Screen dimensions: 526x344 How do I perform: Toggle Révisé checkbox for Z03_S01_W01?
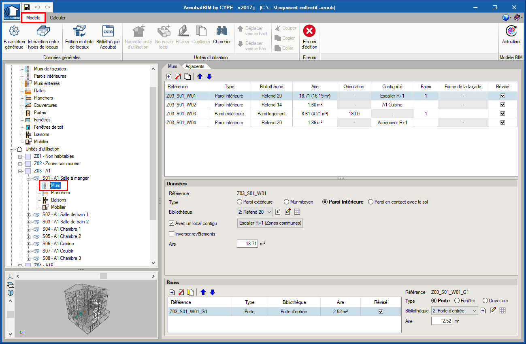(x=503, y=96)
